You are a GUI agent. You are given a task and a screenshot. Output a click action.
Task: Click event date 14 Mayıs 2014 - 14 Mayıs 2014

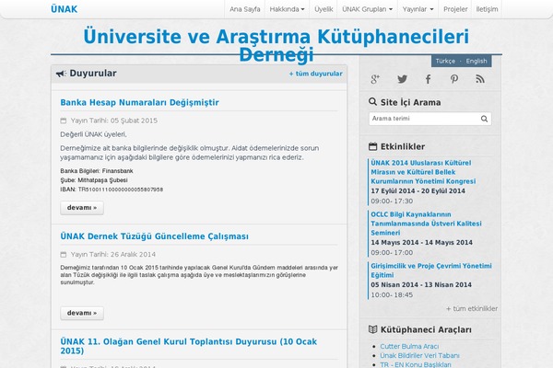[421, 243]
